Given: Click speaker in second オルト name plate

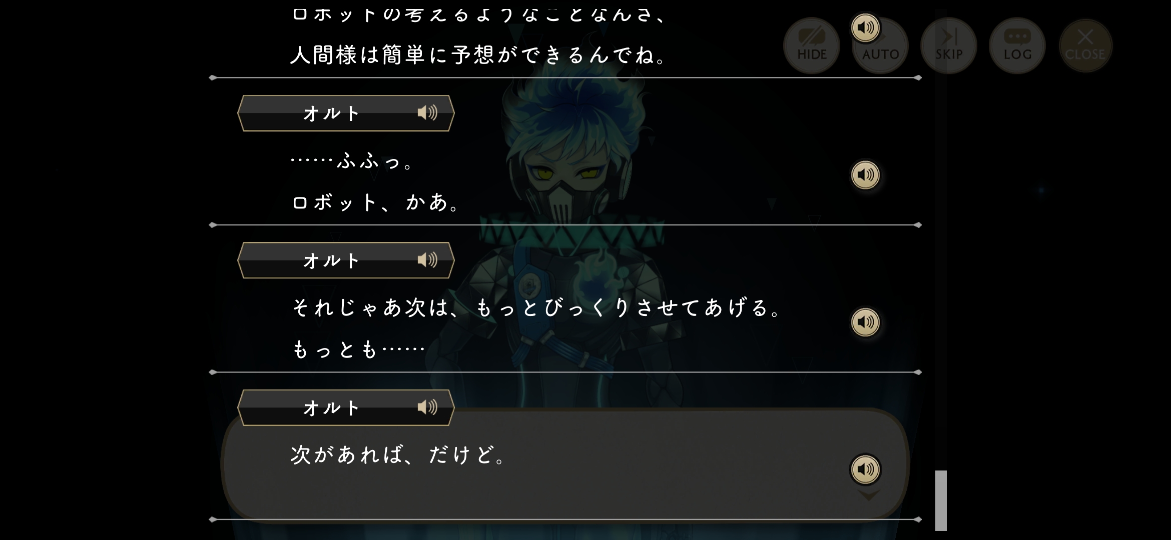Looking at the screenshot, I should click(x=427, y=260).
